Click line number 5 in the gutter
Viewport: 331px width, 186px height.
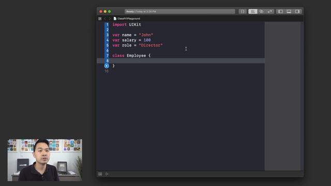(107, 45)
